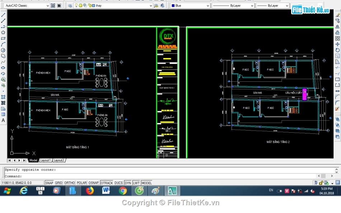
Task: Open the layer dropdown showing thay
Action: (x=113, y=6)
